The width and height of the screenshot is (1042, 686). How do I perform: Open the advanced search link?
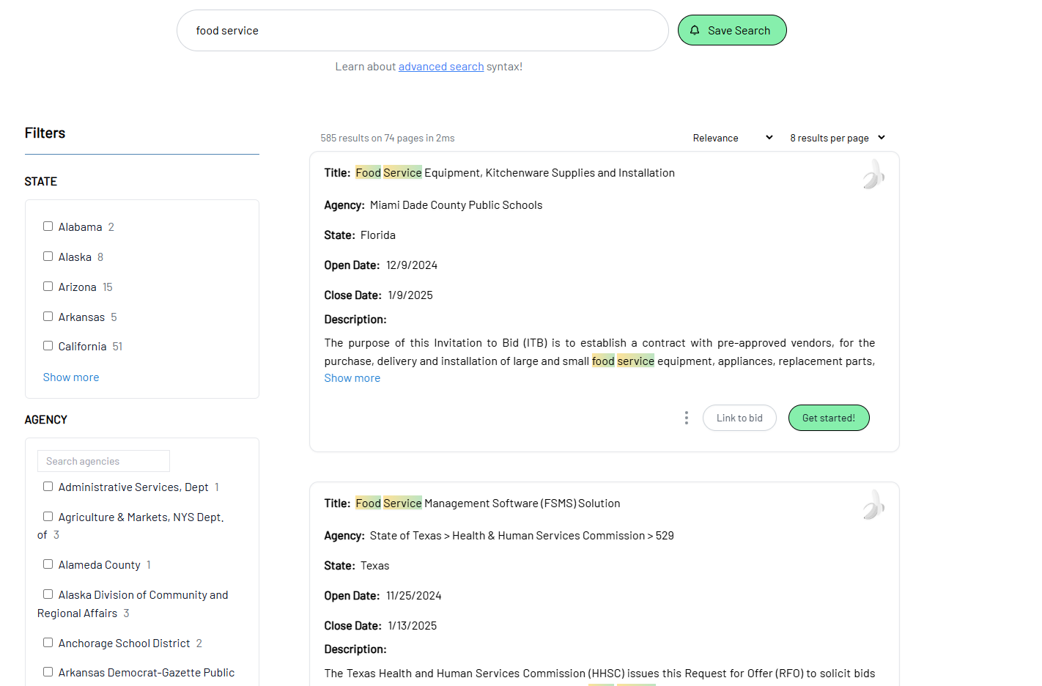441,67
